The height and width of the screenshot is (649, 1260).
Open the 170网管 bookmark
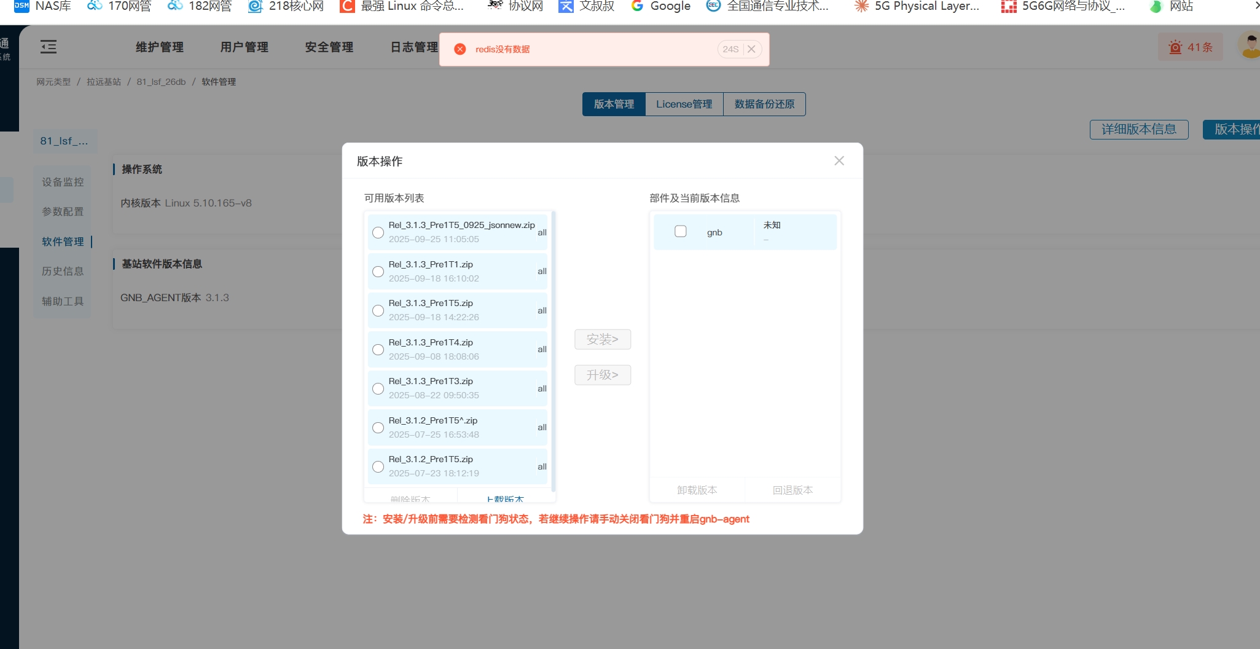pos(120,6)
